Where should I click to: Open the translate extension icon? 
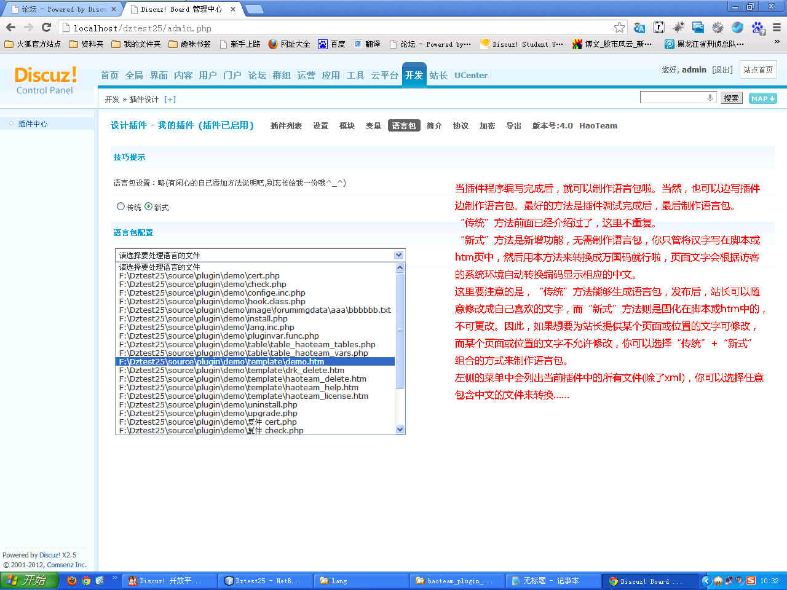pos(639,28)
